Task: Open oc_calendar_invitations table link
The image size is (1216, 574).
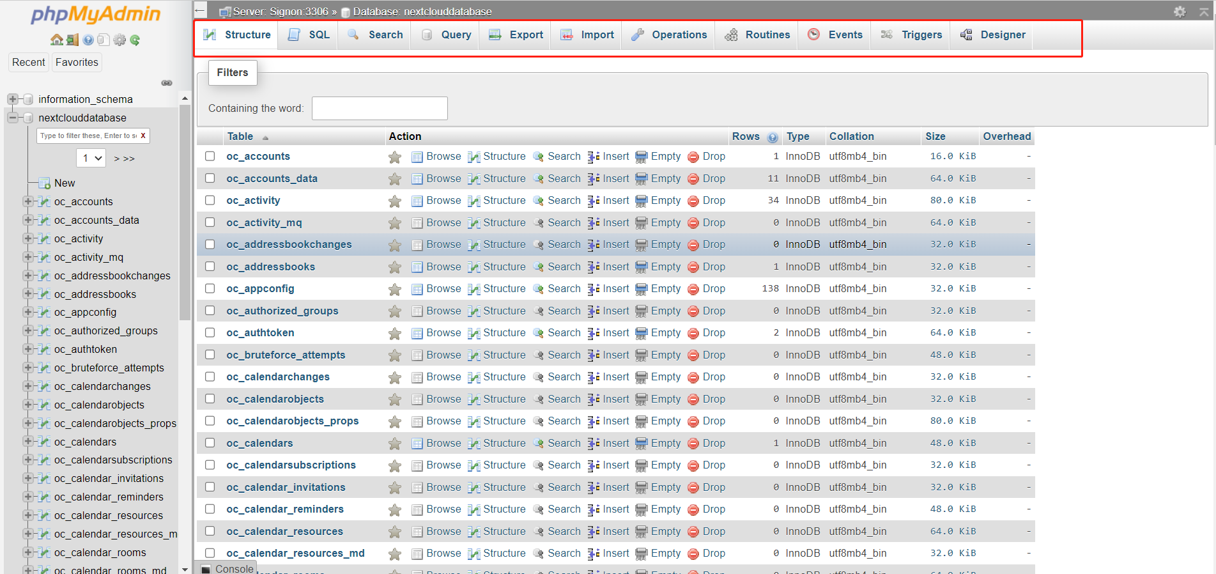Action: click(x=286, y=487)
